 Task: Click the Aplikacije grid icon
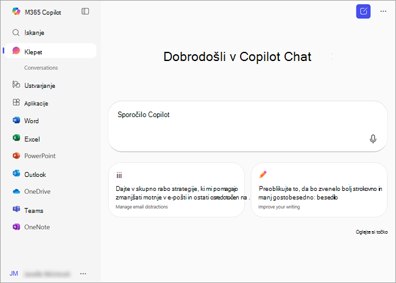16,102
